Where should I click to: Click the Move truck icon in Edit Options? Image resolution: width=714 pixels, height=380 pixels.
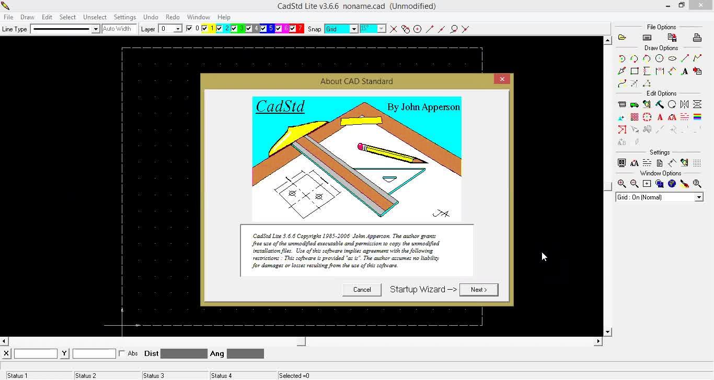[635, 104]
